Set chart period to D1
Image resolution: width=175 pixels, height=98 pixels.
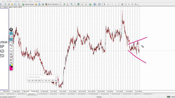(49, 80)
